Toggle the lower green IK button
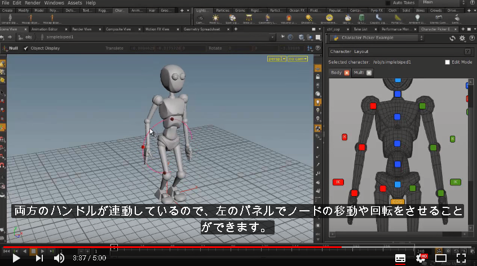Screen dimensions: 477x266 (x=456, y=182)
